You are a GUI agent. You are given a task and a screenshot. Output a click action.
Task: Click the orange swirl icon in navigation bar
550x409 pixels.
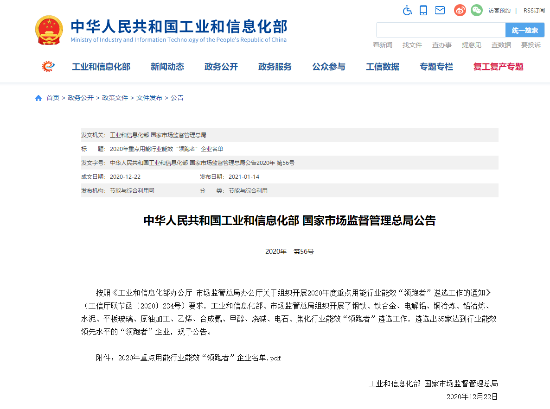48,66
